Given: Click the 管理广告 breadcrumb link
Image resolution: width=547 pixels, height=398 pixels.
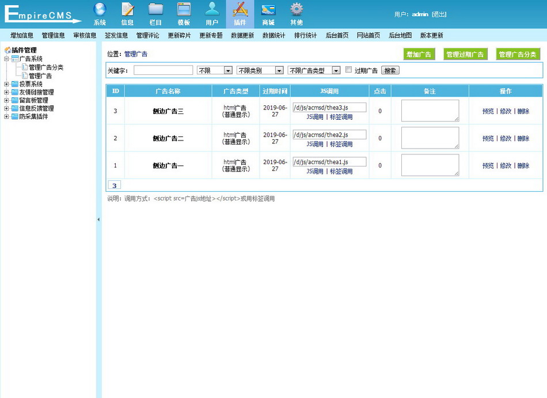Looking at the screenshot, I should tap(136, 54).
